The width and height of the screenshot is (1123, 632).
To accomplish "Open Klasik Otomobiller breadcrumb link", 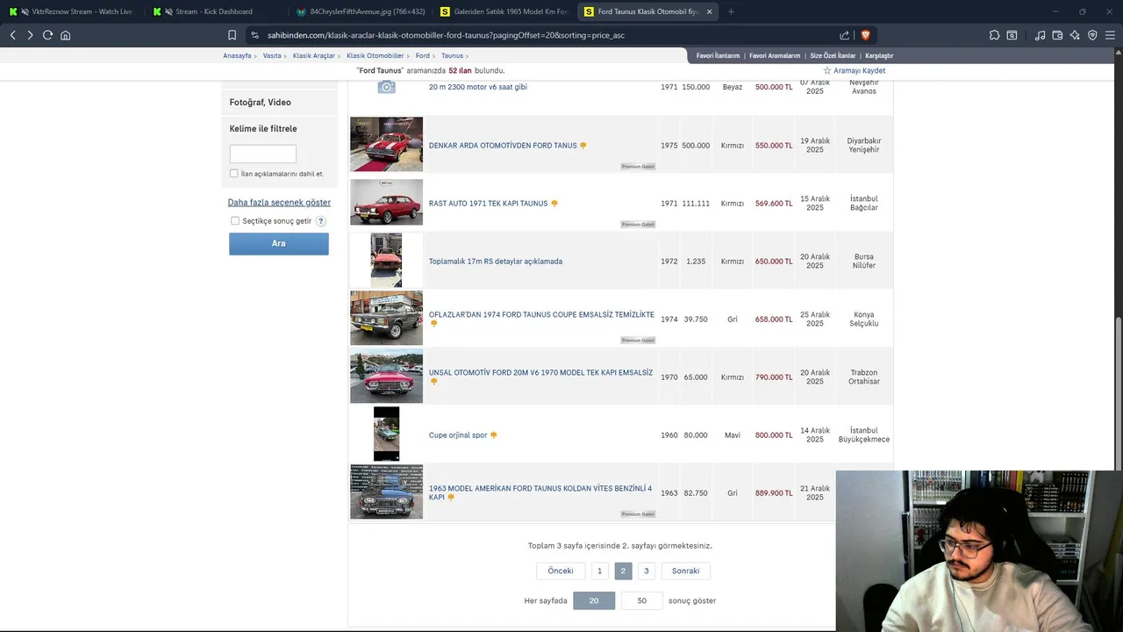I will coord(376,55).
